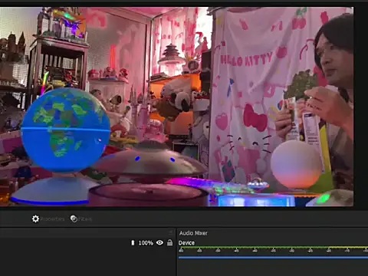
Task: Click the battery icon beside 100%
Action: [133, 242]
